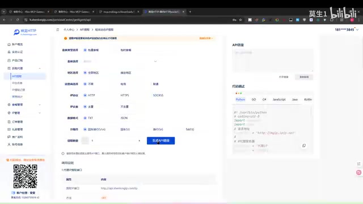Open 账号信息 account info person icon
This screenshot has height=204, width=363.
click(9, 144)
